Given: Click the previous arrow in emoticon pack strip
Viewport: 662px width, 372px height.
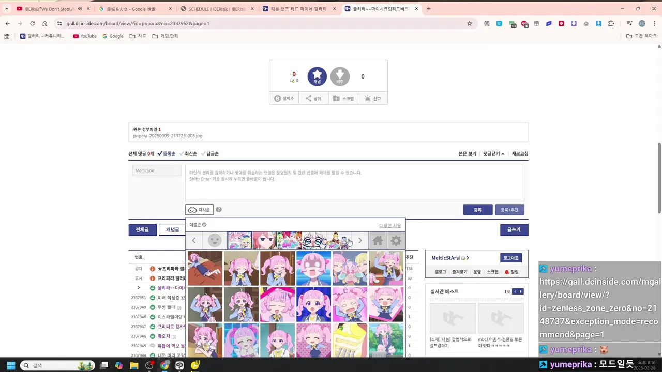Looking at the screenshot, I should [194, 240].
